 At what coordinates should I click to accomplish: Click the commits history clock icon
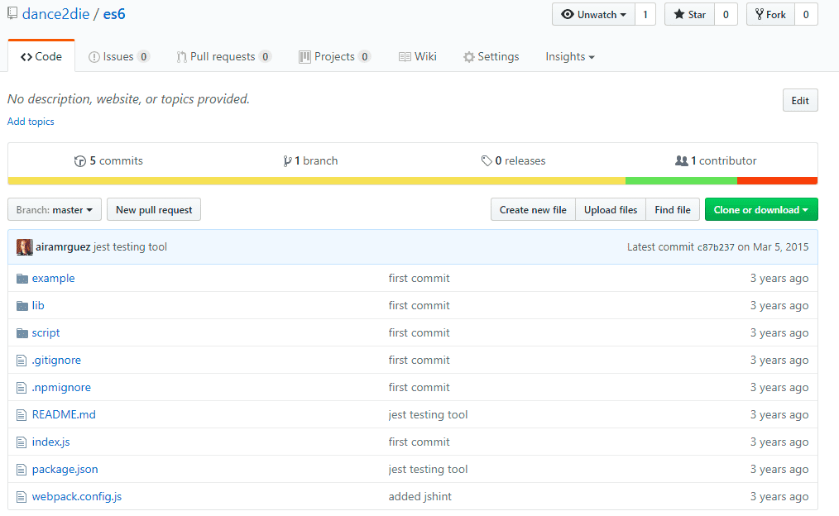(x=80, y=161)
